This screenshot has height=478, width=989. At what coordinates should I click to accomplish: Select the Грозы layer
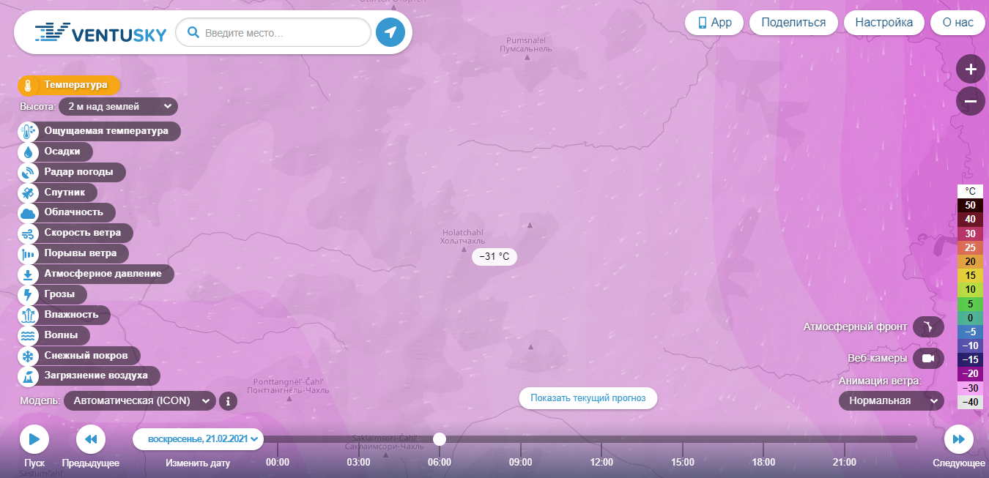[52, 295]
